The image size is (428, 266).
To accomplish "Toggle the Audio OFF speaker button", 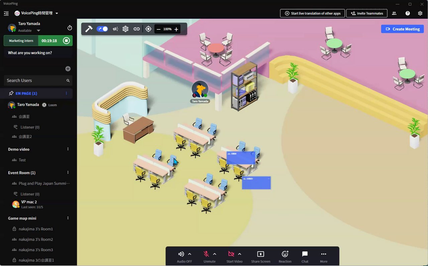I will pos(181,254).
